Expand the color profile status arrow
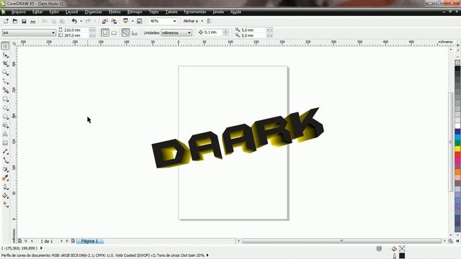This screenshot has height=259, width=461. click(207, 255)
